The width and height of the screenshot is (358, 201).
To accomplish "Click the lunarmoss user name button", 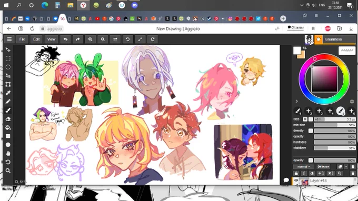I will click(x=335, y=39).
